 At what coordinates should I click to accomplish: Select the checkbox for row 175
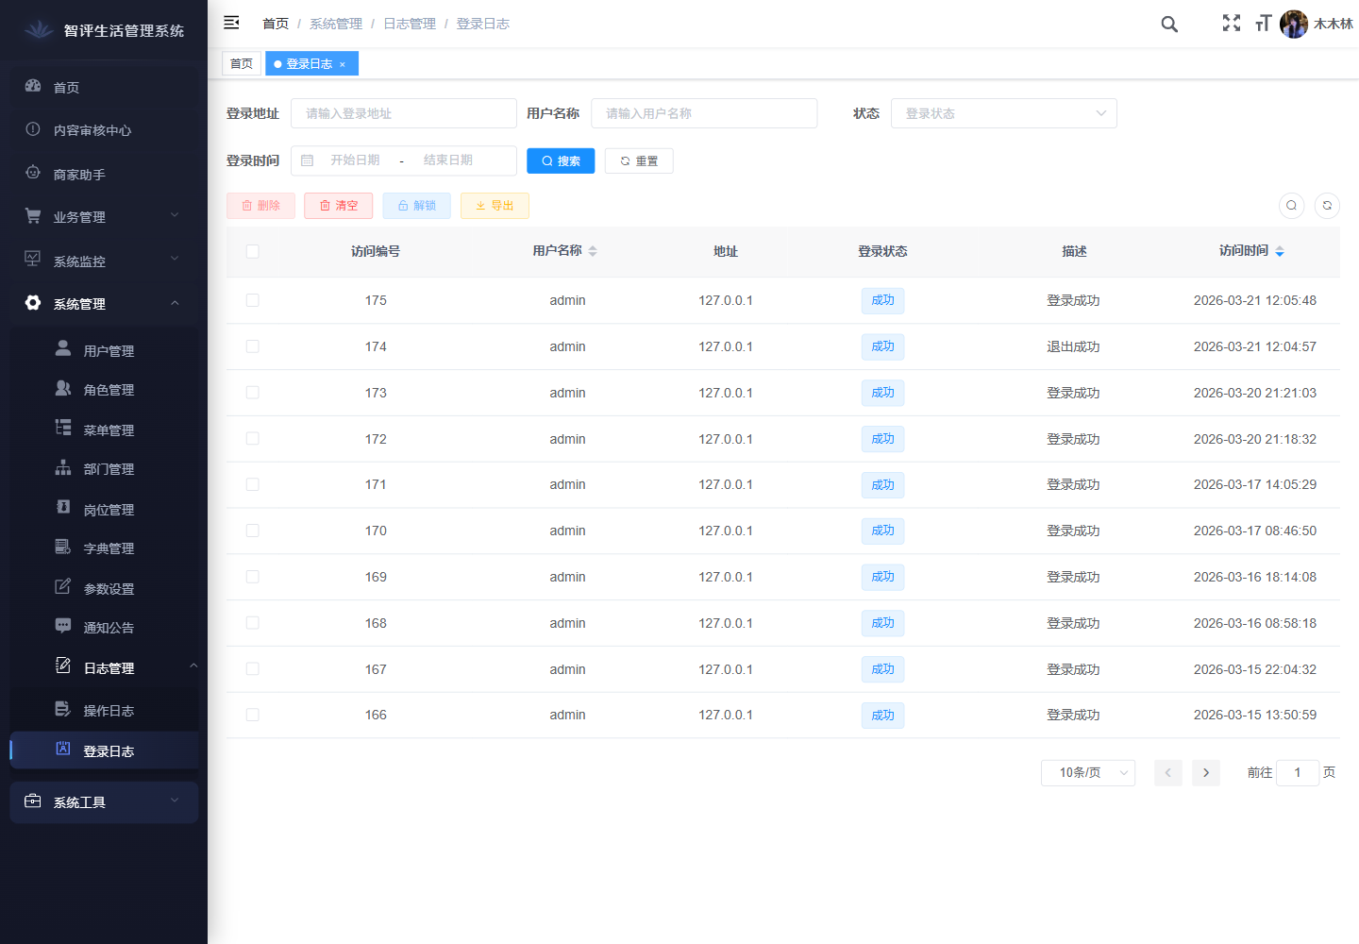(252, 300)
